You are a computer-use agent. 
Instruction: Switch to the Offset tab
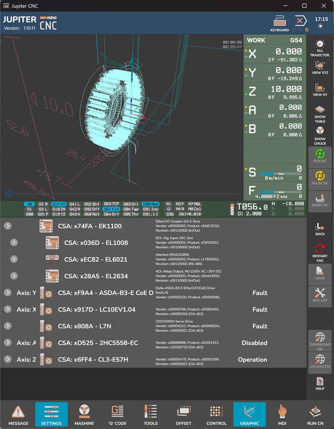pos(183,415)
